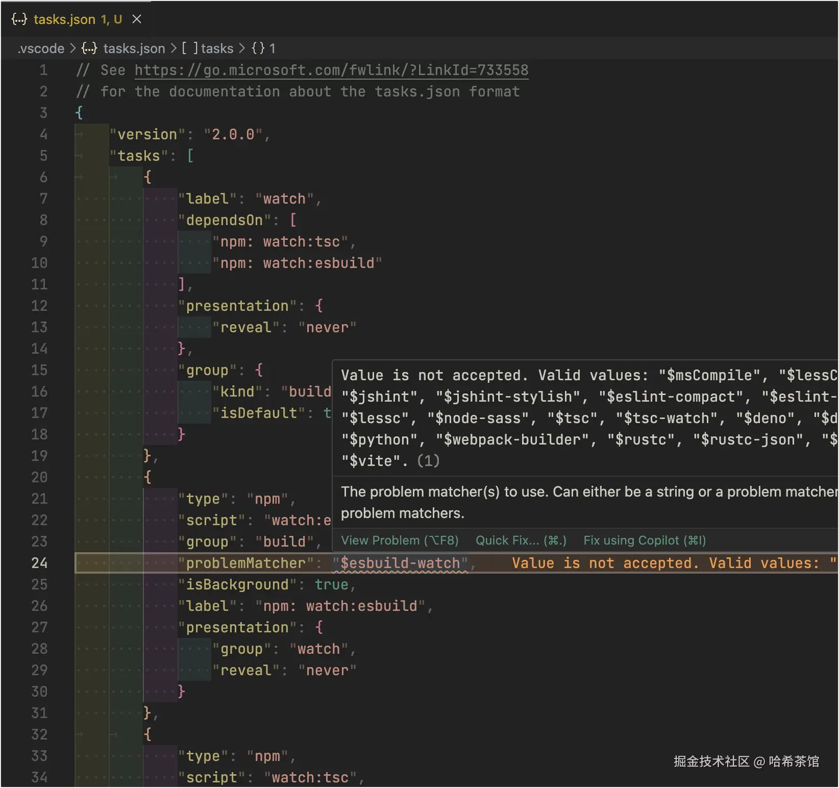Click the "version" key on line 4
Viewport: 839px width, 788px height.
coord(147,134)
